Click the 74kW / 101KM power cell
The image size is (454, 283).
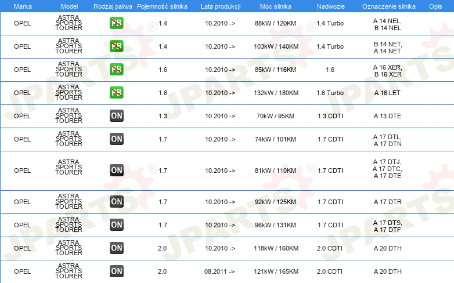(275, 139)
